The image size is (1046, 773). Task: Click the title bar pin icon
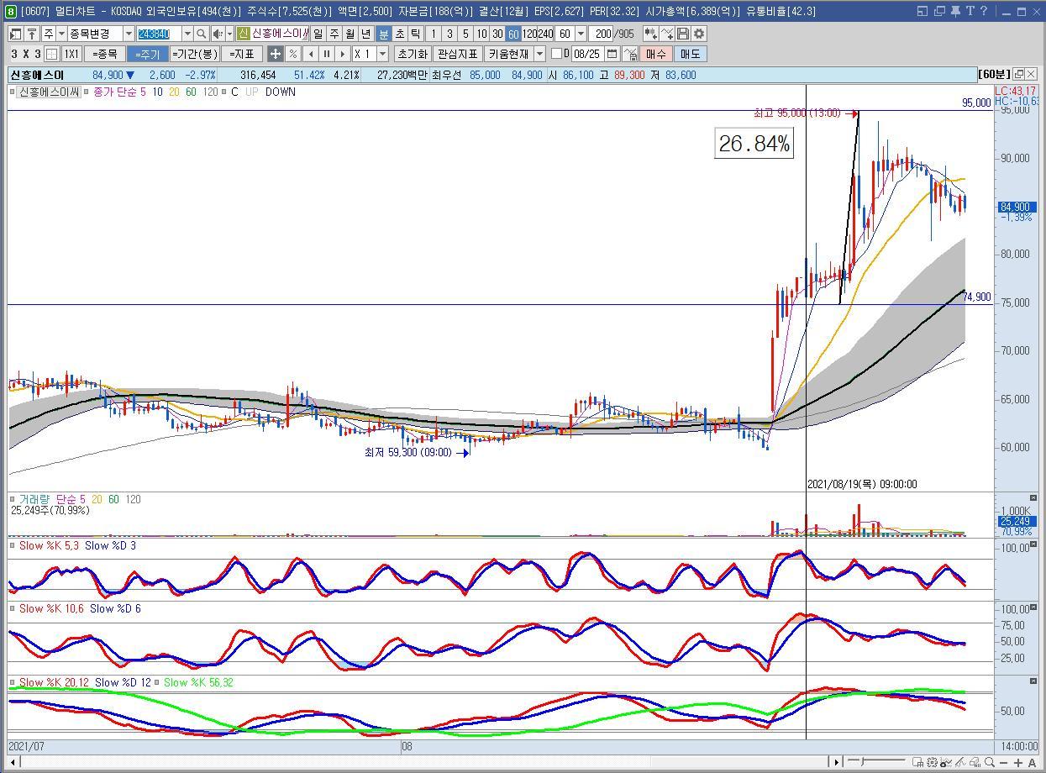(x=956, y=11)
